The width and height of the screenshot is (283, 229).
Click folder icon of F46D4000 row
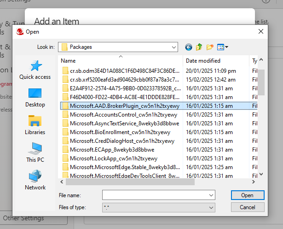pyautogui.click(x=65, y=97)
